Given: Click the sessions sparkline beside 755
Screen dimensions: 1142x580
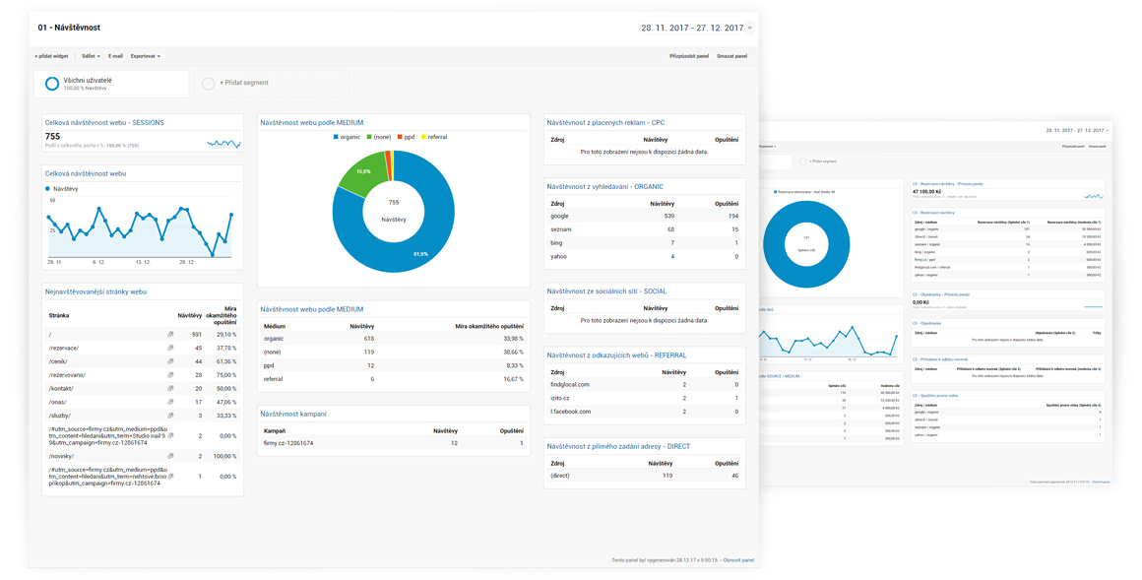Looking at the screenshot, I should coord(223,144).
